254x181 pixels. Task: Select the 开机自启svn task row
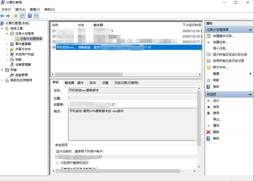tap(104, 47)
